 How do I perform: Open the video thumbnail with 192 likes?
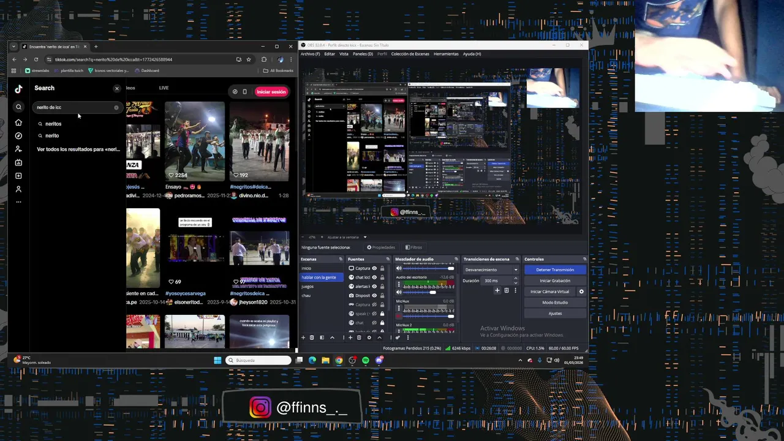click(260, 141)
